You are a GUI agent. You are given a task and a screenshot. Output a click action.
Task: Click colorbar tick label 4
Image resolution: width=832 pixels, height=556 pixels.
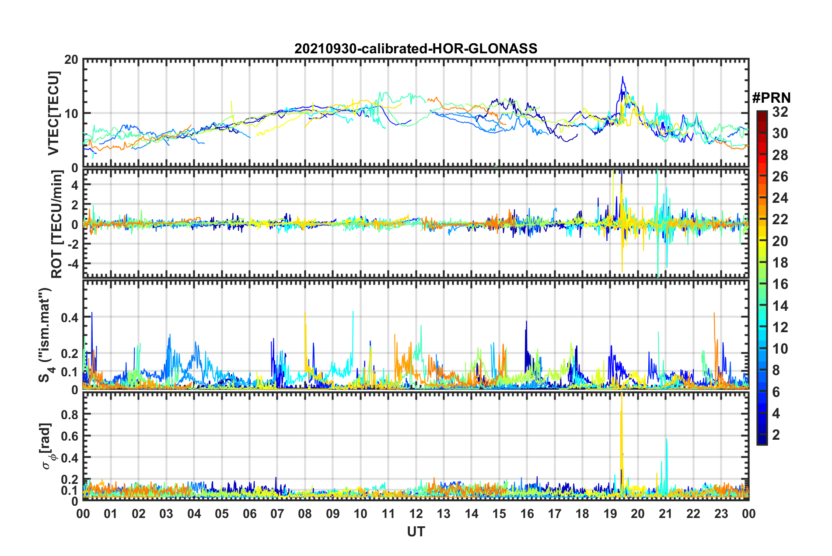776,414
